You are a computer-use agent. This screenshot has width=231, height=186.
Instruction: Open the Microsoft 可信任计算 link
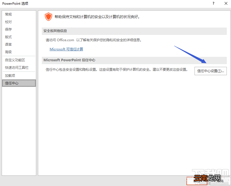(66, 49)
